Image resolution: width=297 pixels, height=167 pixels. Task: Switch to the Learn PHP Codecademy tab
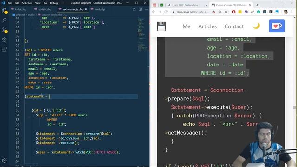pyautogui.click(x=185, y=5)
